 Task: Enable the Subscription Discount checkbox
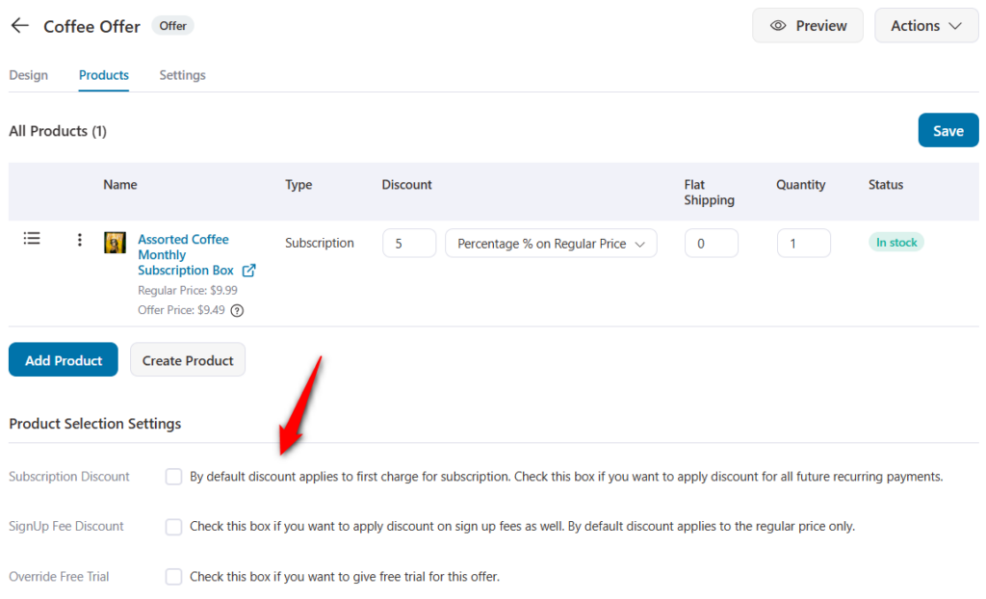point(173,477)
